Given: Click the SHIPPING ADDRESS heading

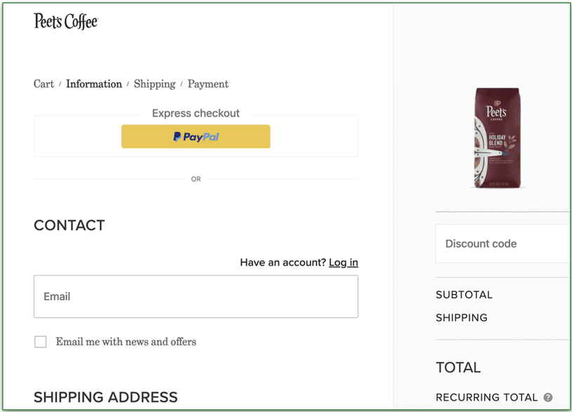Looking at the screenshot, I should [105, 397].
